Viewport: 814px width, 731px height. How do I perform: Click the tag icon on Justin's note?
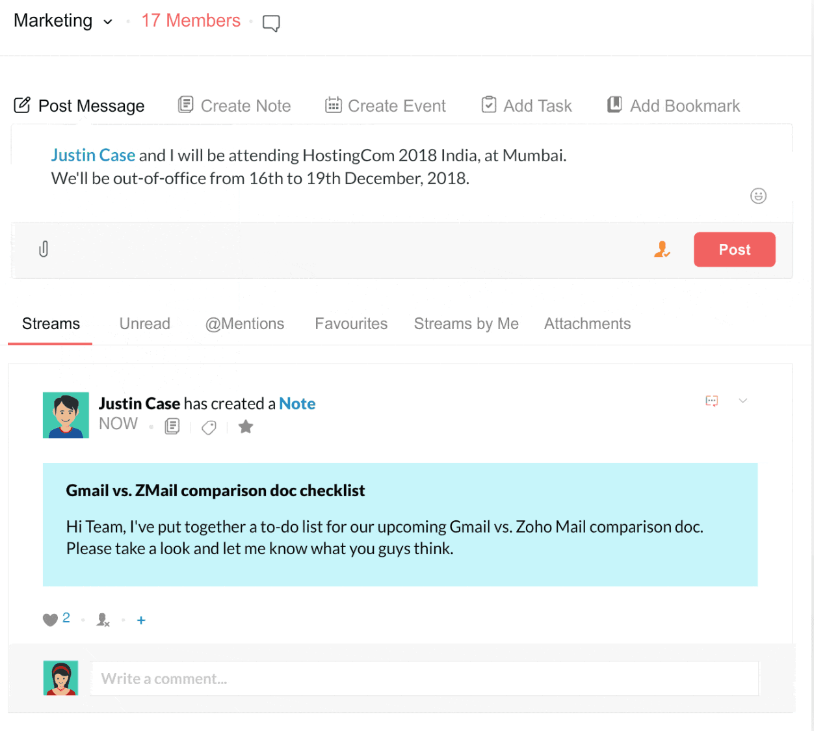tap(209, 427)
